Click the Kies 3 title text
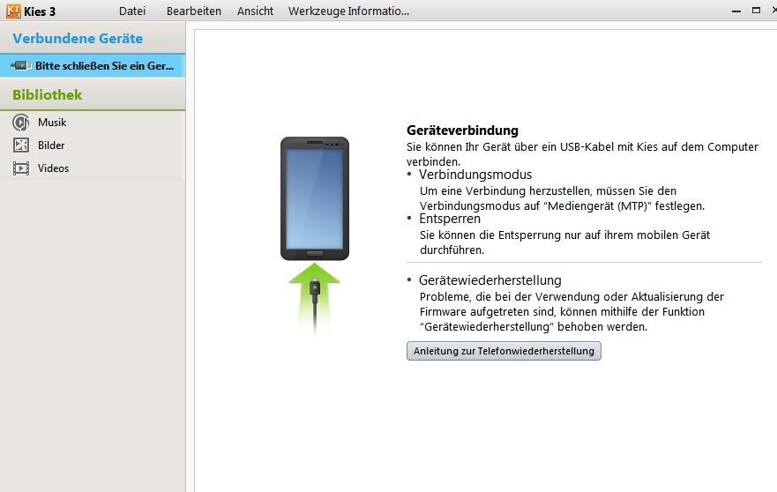Image resolution: width=777 pixels, height=492 pixels. [40, 11]
